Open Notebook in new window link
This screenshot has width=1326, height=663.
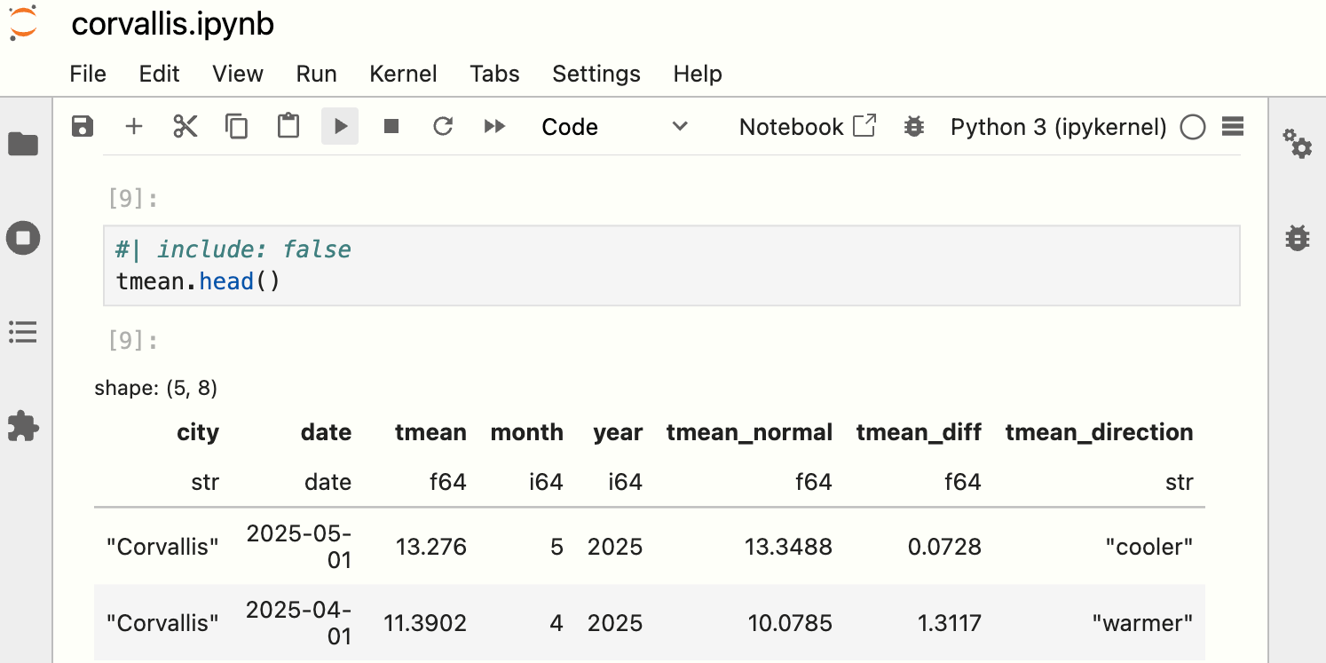[x=806, y=126]
